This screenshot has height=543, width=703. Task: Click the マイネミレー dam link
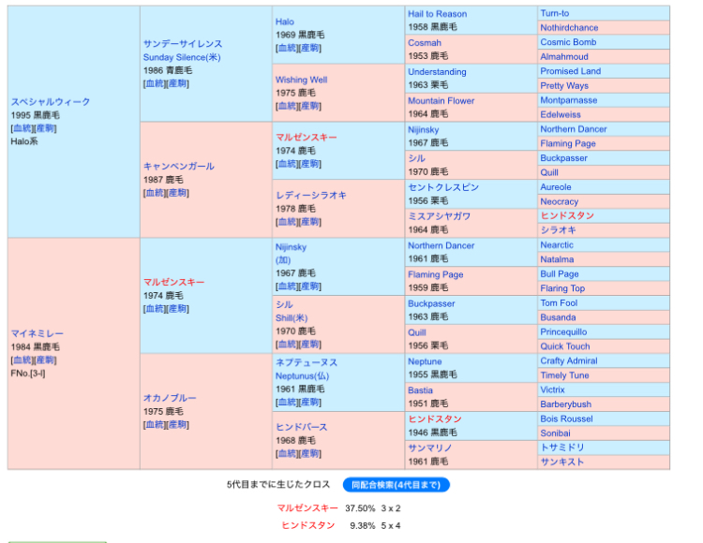pyautogui.click(x=37, y=333)
